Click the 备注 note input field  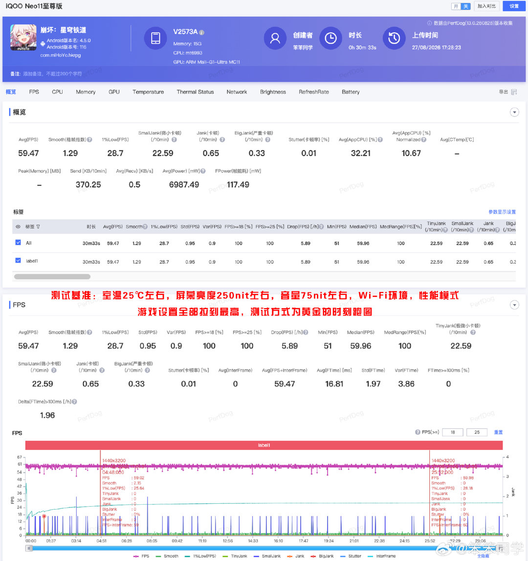[53, 74]
